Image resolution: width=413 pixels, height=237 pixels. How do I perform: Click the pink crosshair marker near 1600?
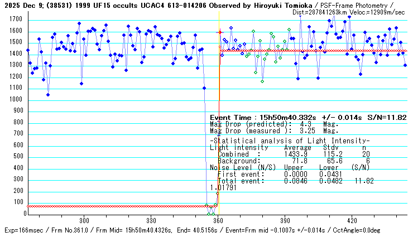[x=219, y=32]
